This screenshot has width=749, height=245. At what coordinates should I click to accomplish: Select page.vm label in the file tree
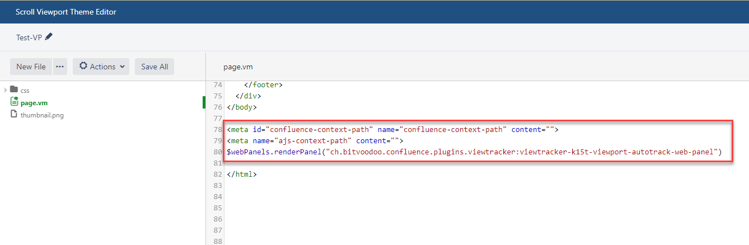(x=34, y=102)
